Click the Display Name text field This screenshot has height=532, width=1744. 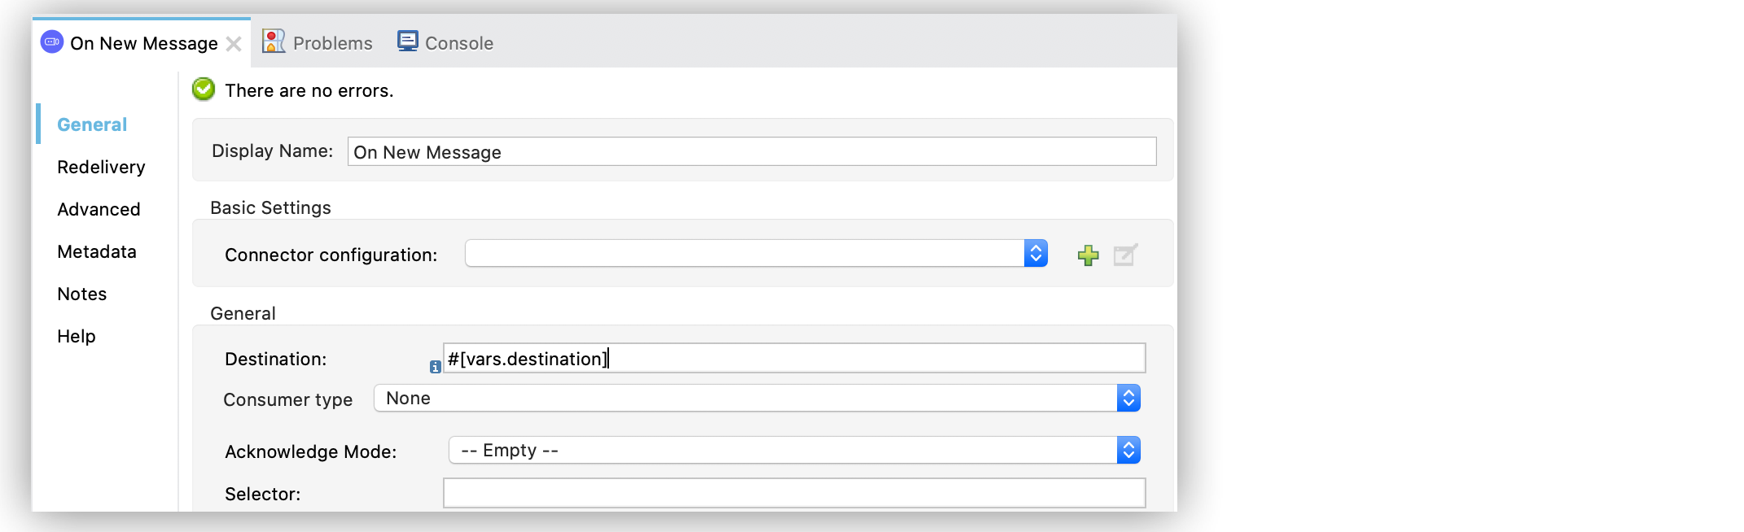point(751,152)
